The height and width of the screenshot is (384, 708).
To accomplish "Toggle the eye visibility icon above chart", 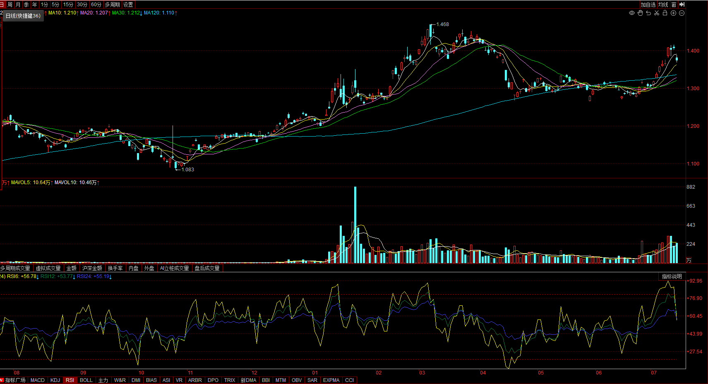I will (x=632, y=13).
